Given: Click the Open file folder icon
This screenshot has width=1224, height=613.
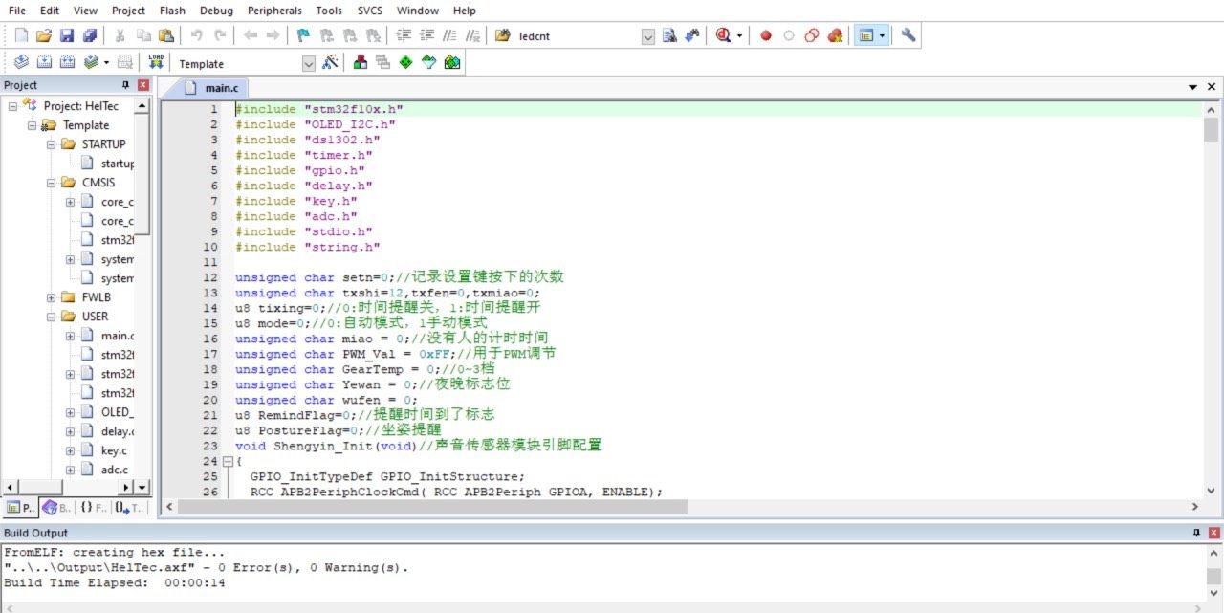Looking at the screenshot, I should [43, 36].
